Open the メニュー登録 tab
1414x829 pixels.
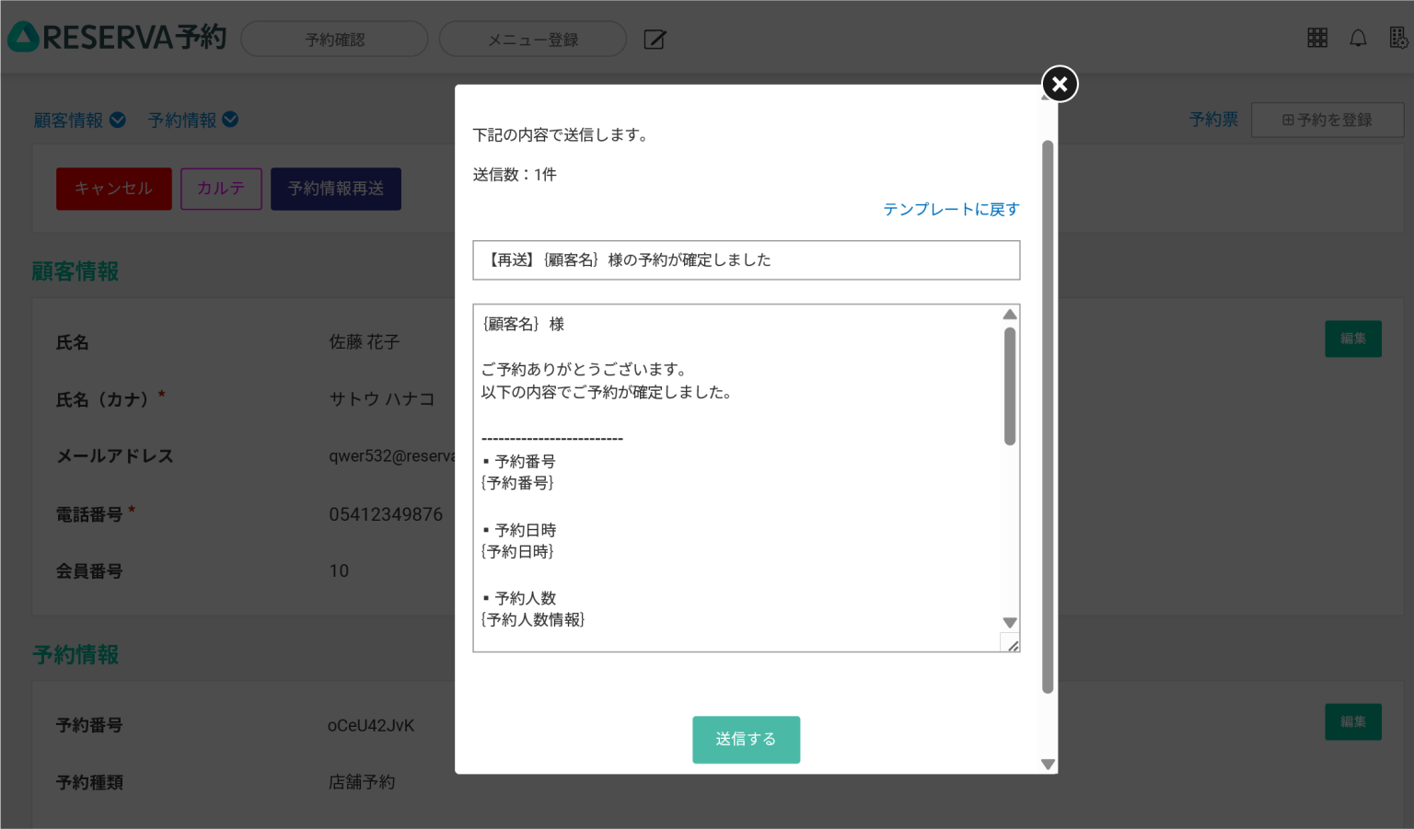pyautogui.click(x=533, y=40)
